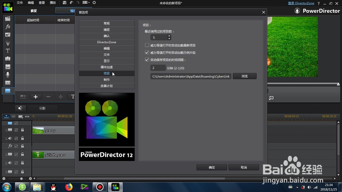Open the Subtitle Room icon
The width and height of the screenshot is (342, 192).
(x=8, y=91)
